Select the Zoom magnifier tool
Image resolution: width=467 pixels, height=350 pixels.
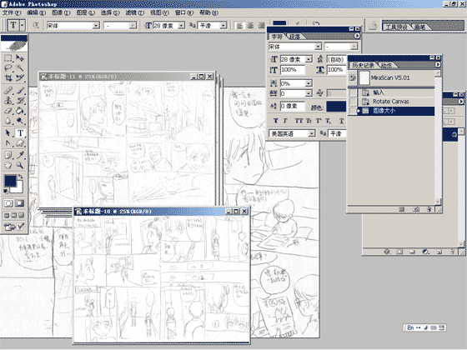coord(20,165)
